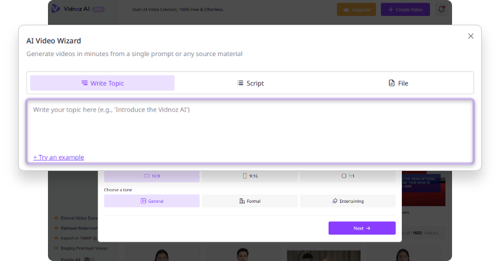
Task: Open the notifications bell icon
Action: coord(441,9)
